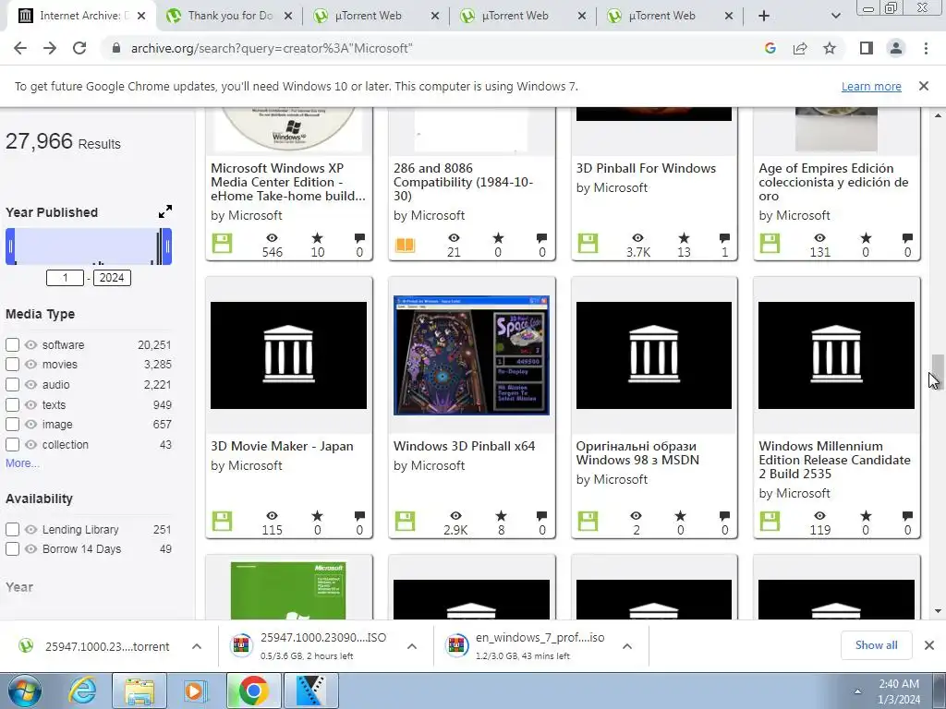This screenshot has height=709, width=946.
Task: Click views eye icon on 3D Pinball For Windows card
Action: tap(637, 238)
